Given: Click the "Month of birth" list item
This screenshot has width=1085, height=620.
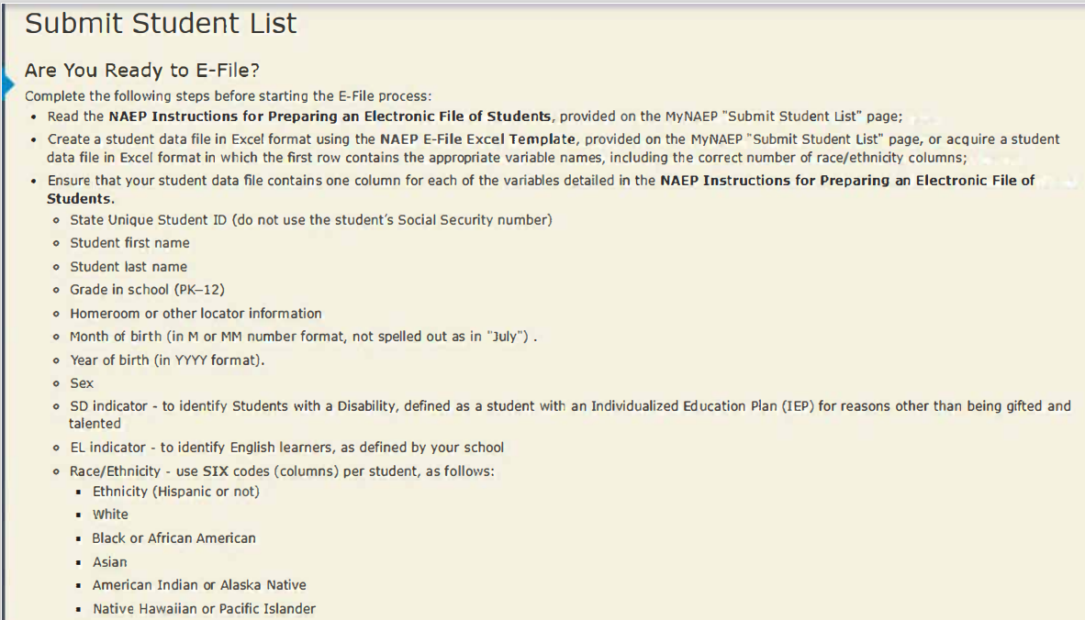Looking at the screenshot, I should 302,337.
